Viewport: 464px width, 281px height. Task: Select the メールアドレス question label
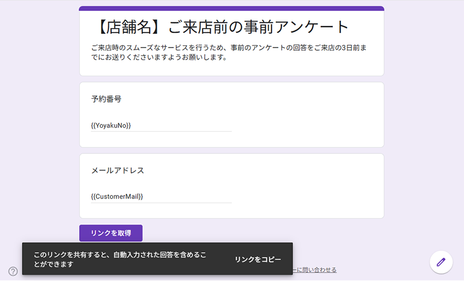coord(117,170)
